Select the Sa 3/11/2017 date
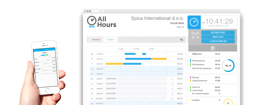Viewport: 259px width, 105px height. [x=97, y=104]
